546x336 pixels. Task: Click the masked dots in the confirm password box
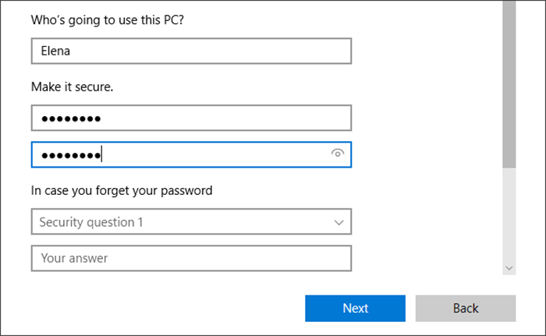(71, 155)
